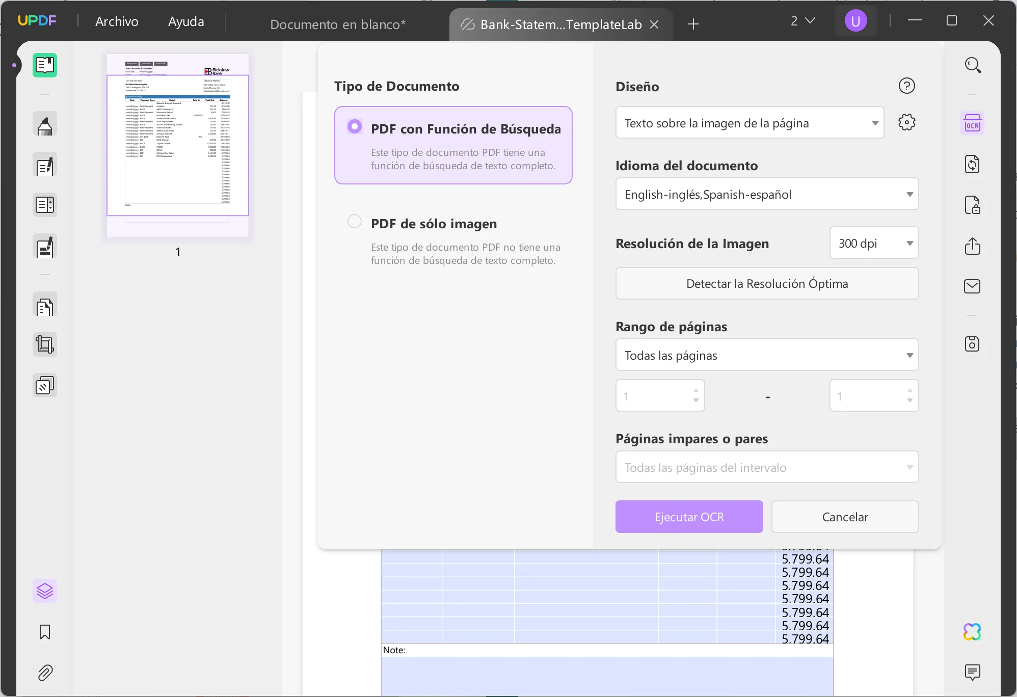Open the Todas las páginas range dropdown
1017x697 pixels.
point(767,355)
